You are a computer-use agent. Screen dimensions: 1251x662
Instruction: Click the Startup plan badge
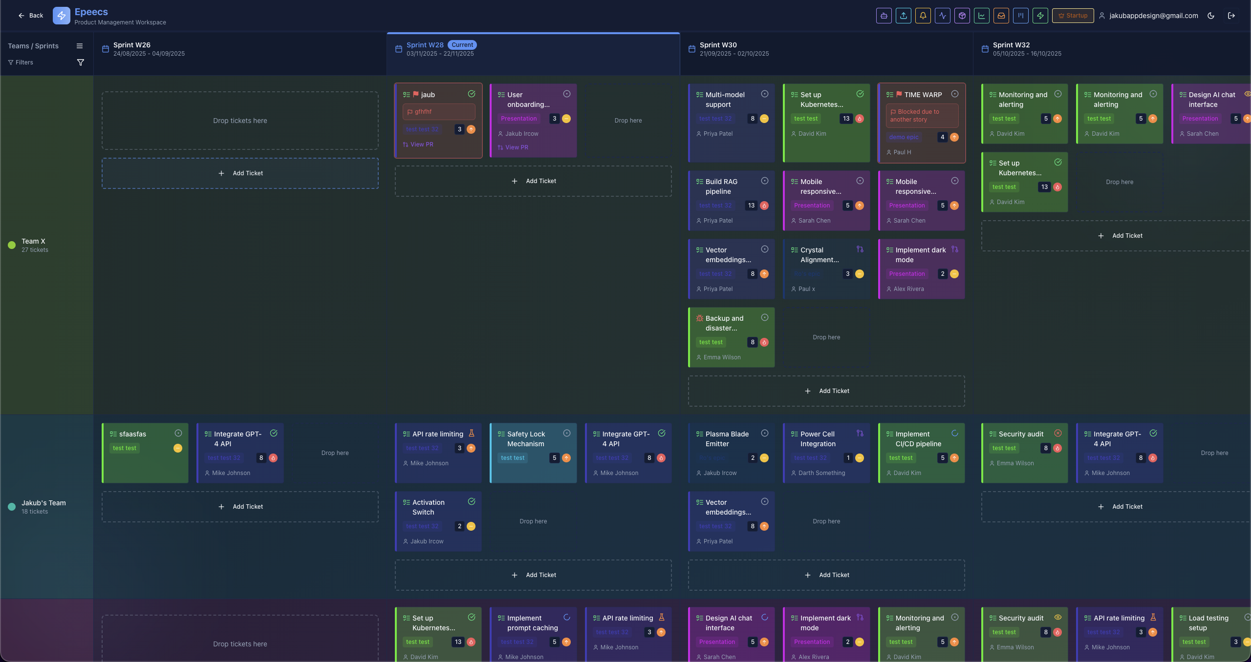1073,16
